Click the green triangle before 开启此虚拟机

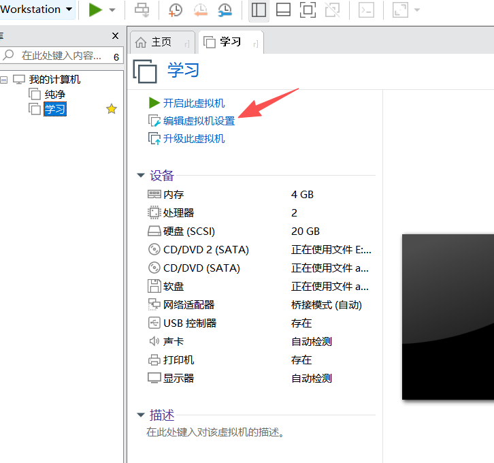154,103
